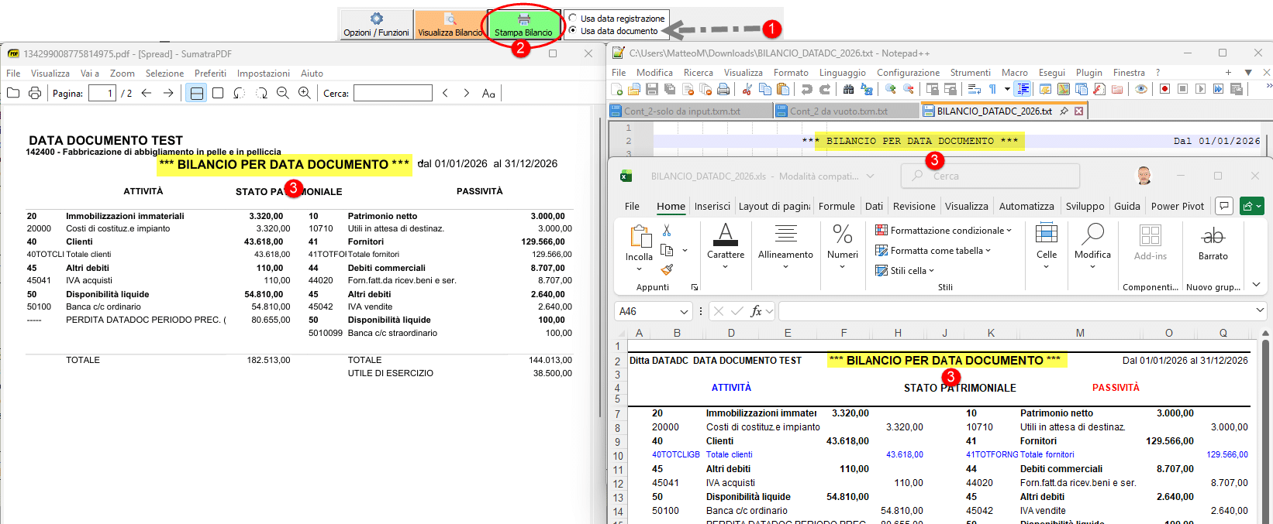This screenshot has width=1273, height=524.
Task: Rotate PDF left in SumatraPDF
Action: 240,93
